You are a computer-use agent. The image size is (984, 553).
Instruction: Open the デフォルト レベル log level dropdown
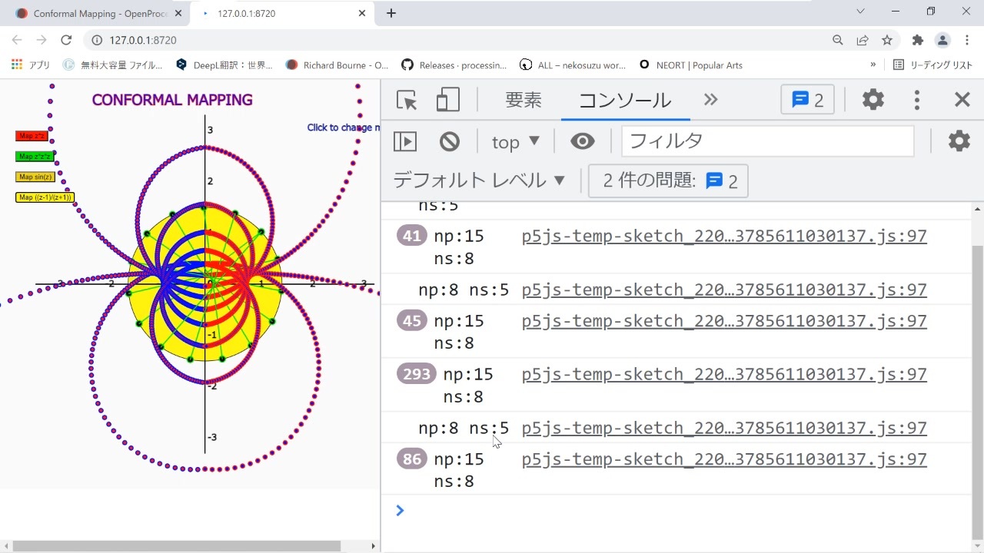(x=478, y=180)
